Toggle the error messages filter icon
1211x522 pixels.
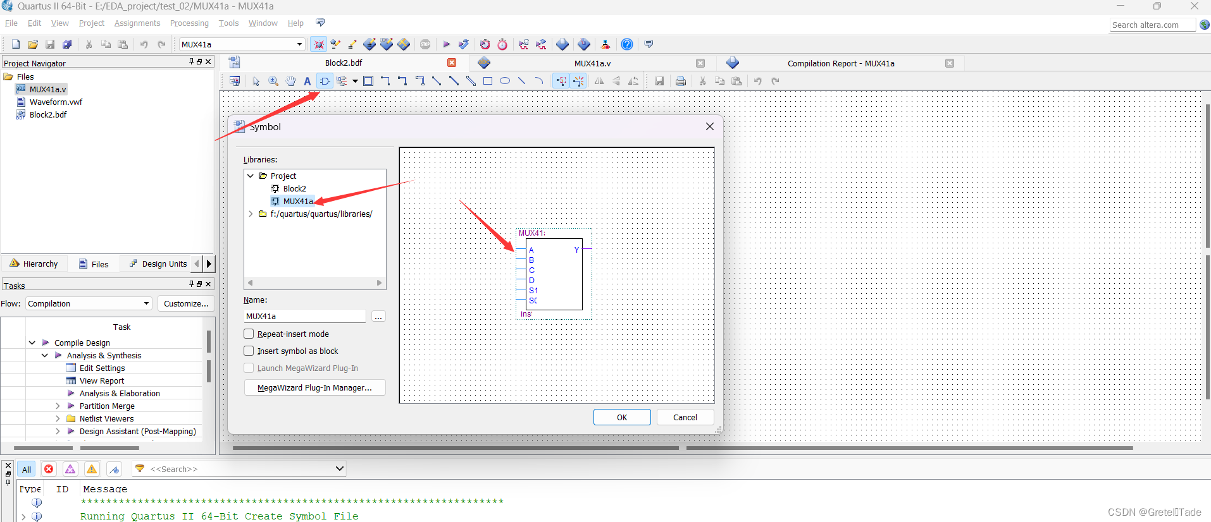click(49, 469)
